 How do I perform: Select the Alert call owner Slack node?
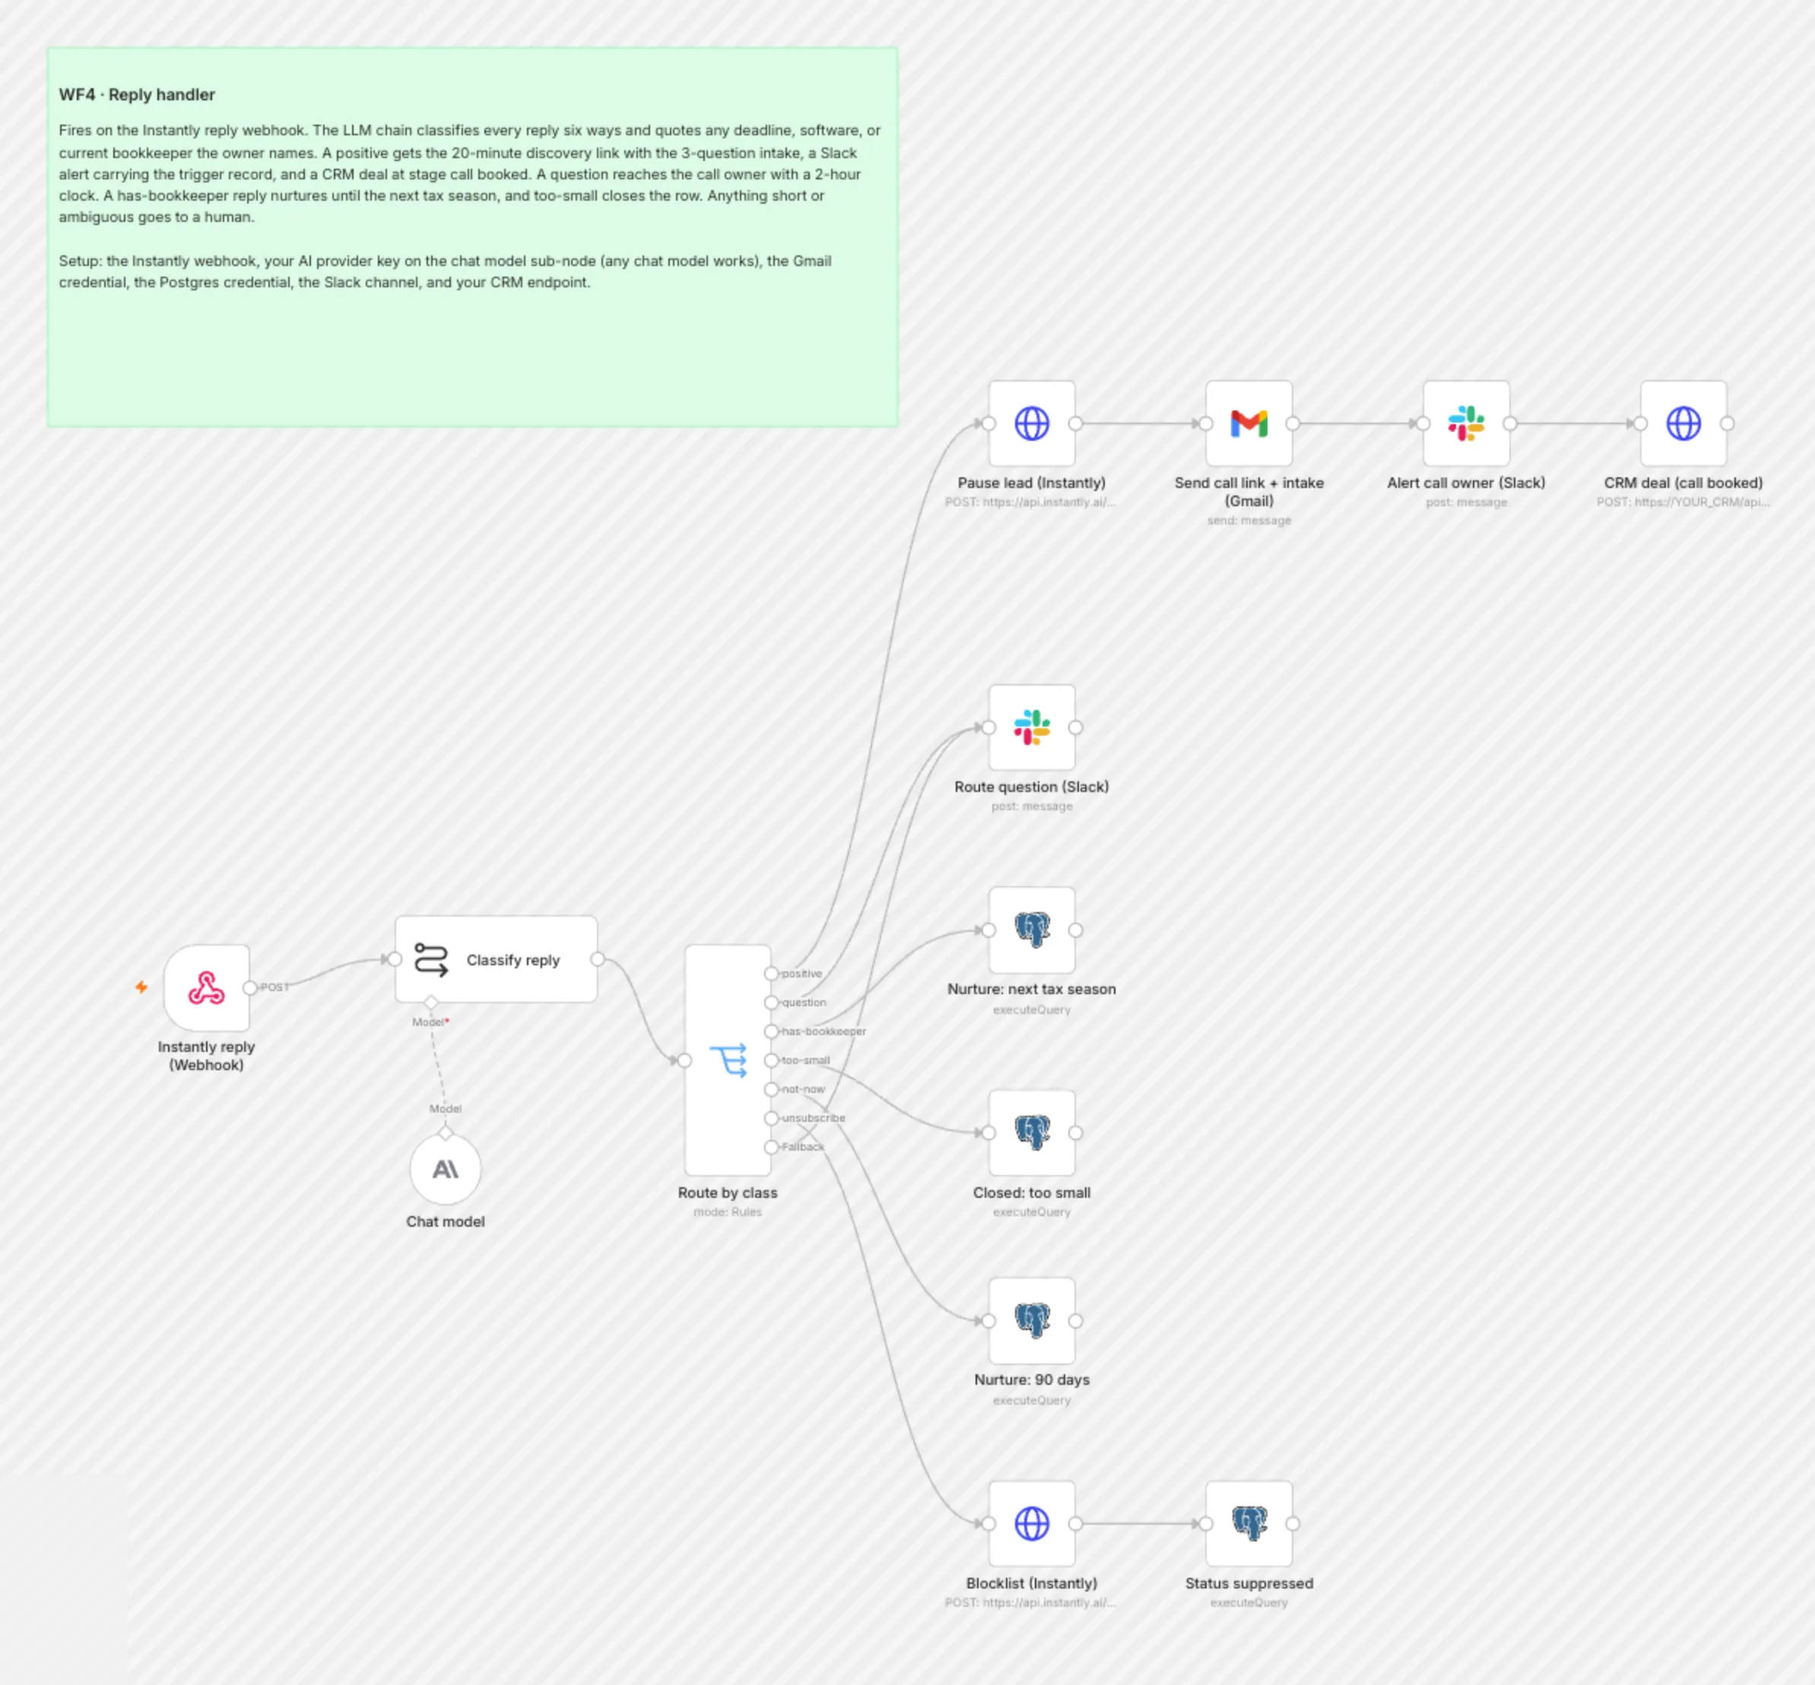click(x=1466, y=423)
